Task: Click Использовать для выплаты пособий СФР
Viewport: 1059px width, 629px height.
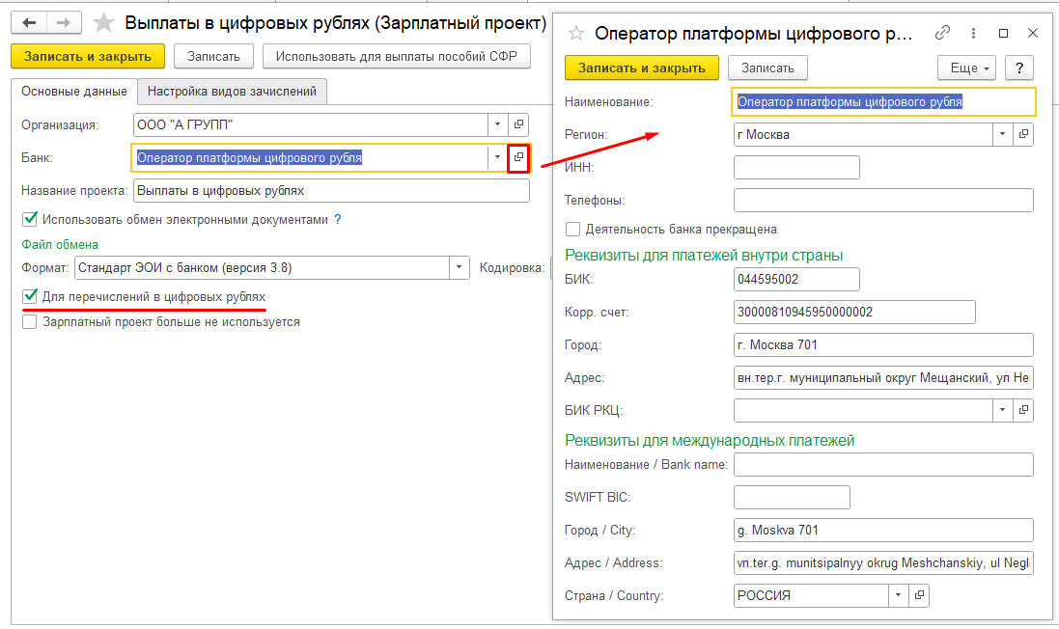Action: coord(397,56)
